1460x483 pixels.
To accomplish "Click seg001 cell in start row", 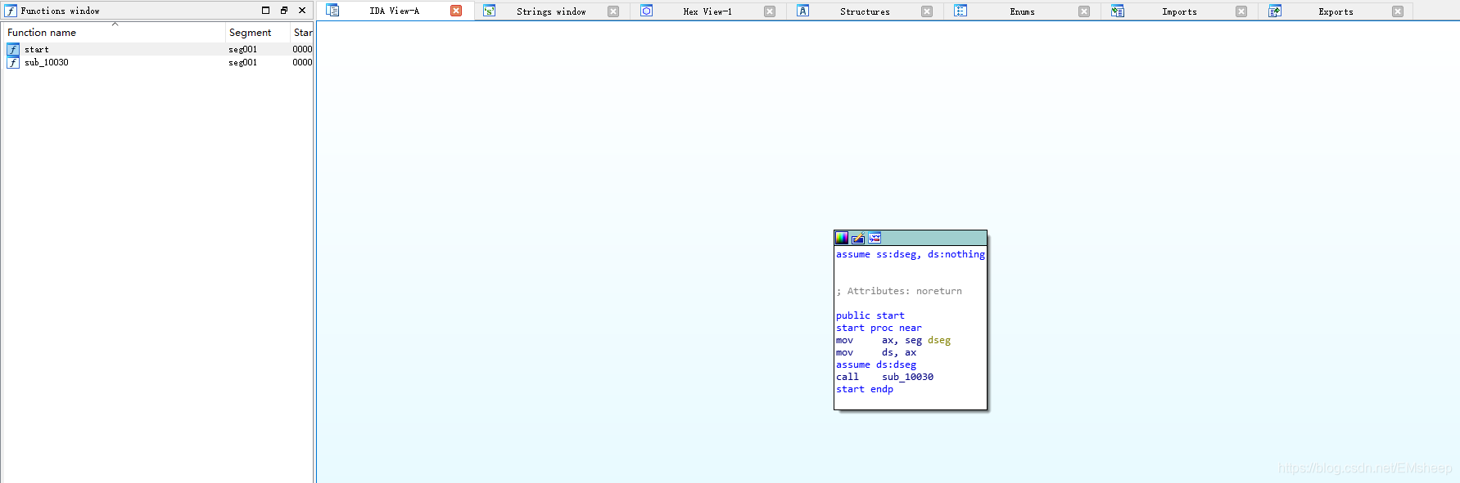I will point(242,49).
